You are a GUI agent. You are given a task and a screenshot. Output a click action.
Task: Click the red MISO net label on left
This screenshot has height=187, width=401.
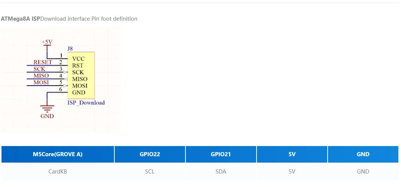click(x=41, y=76)
